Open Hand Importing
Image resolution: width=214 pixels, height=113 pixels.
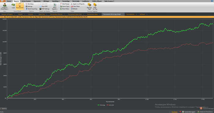coord(31,9)
